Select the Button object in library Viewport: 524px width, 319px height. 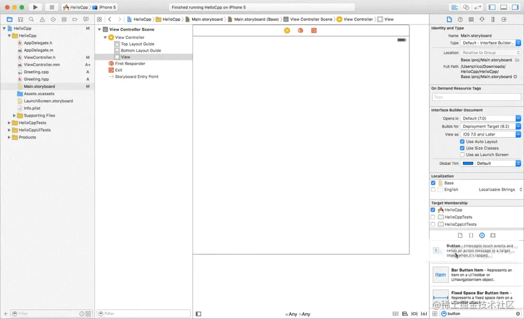(x=476, y=250)
